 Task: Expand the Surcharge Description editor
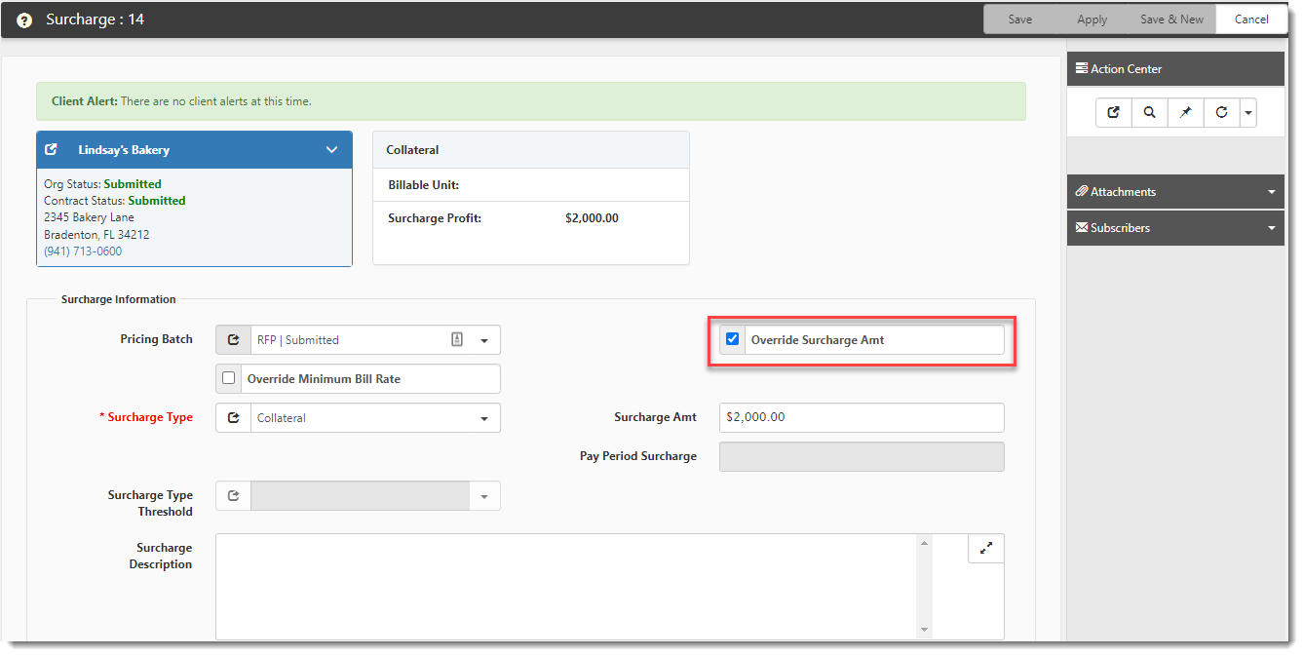[x=985, y=549]
